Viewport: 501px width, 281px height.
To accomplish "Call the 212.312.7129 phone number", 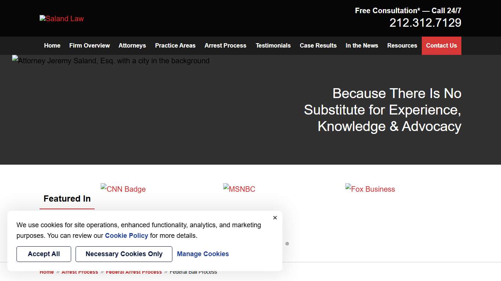I will [x=425, y=23].
